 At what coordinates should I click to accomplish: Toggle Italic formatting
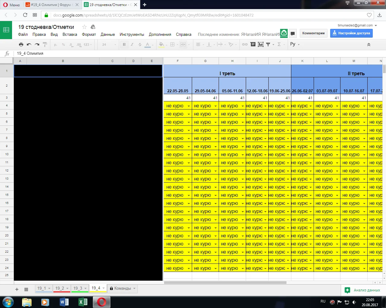pyautogui.click(x=132, y=44)
